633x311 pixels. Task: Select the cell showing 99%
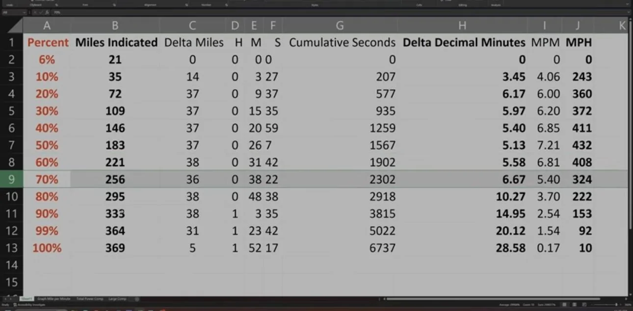(x=47, y=231)
